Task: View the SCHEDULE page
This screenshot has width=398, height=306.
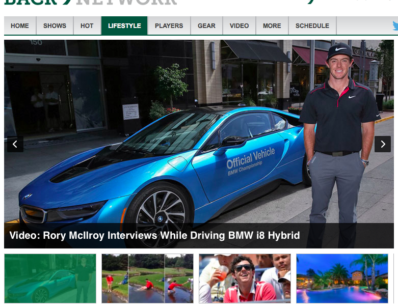Action: 312,26
